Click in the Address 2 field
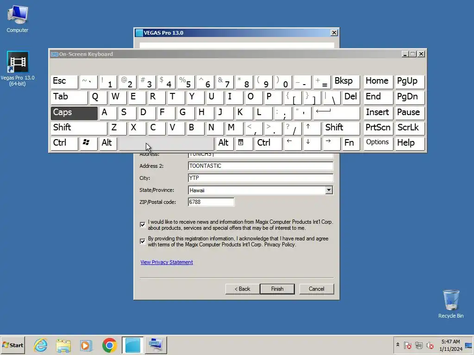Image resolution: width=474 pixels, height=355 pixels. pyautogui.click(x=261, y=166)
